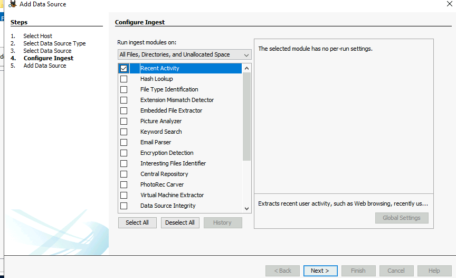Select the Embedded File Extractor module

[x=171, y=110]
